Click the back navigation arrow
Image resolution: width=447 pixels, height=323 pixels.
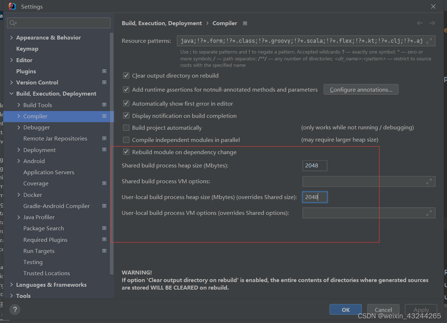(x=420, y=23)
